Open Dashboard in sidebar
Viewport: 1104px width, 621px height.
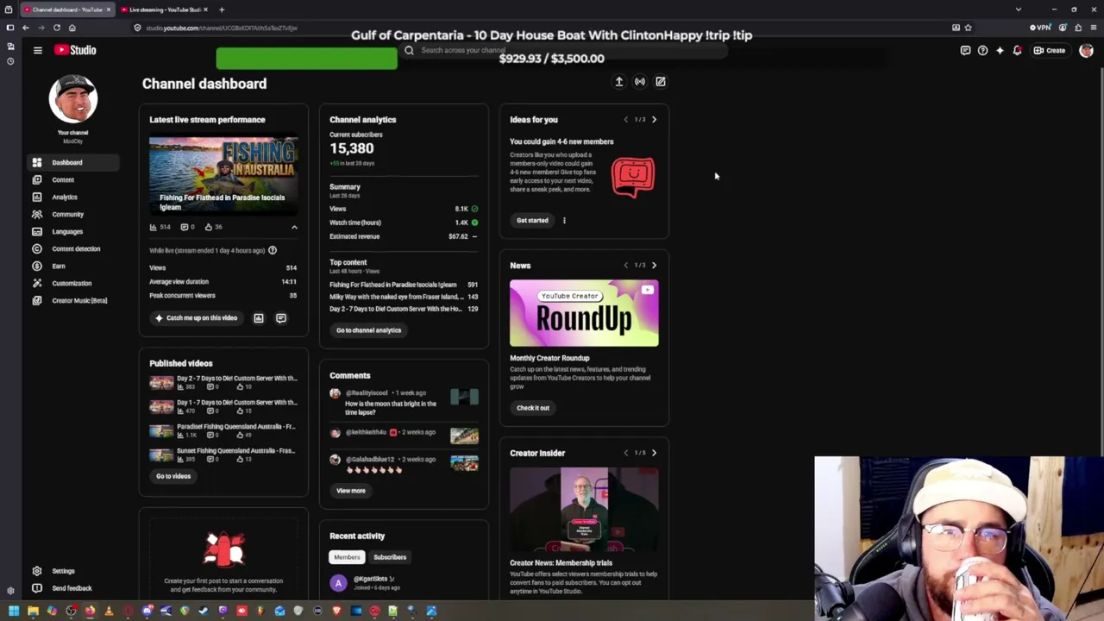click(x=72, y=162)
